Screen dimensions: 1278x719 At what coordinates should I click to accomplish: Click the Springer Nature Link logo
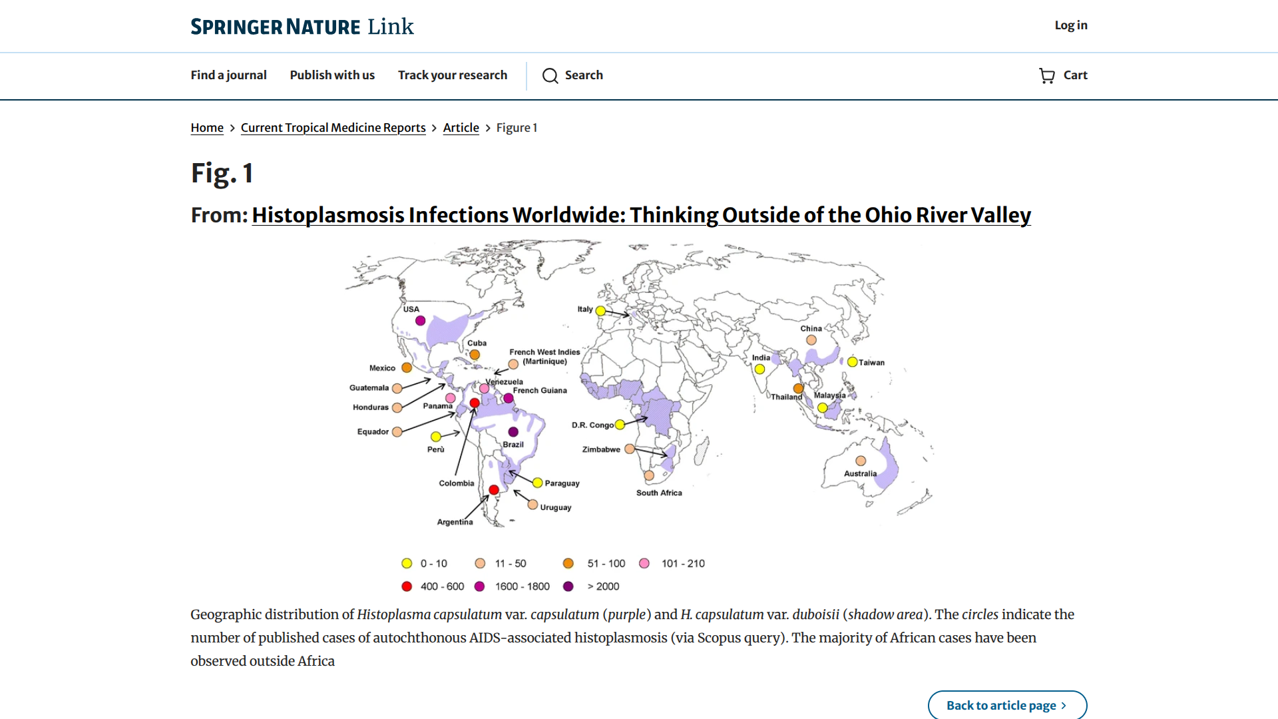(x=302, y=27)
